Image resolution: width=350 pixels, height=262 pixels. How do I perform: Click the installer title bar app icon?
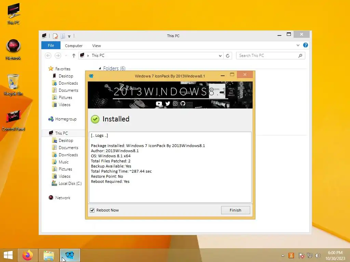91,76
